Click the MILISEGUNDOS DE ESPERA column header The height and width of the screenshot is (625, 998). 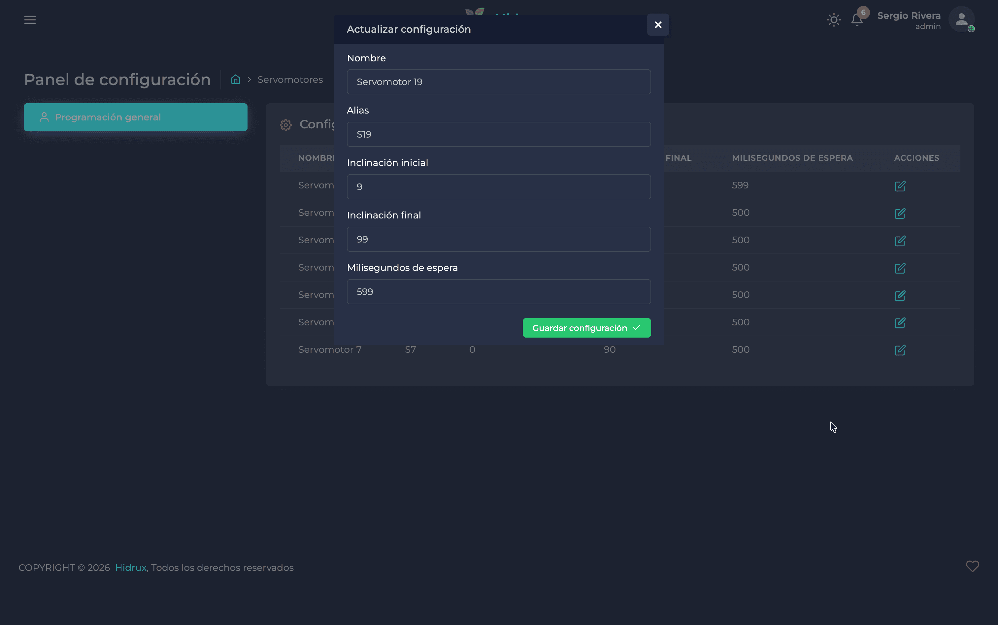792,158
